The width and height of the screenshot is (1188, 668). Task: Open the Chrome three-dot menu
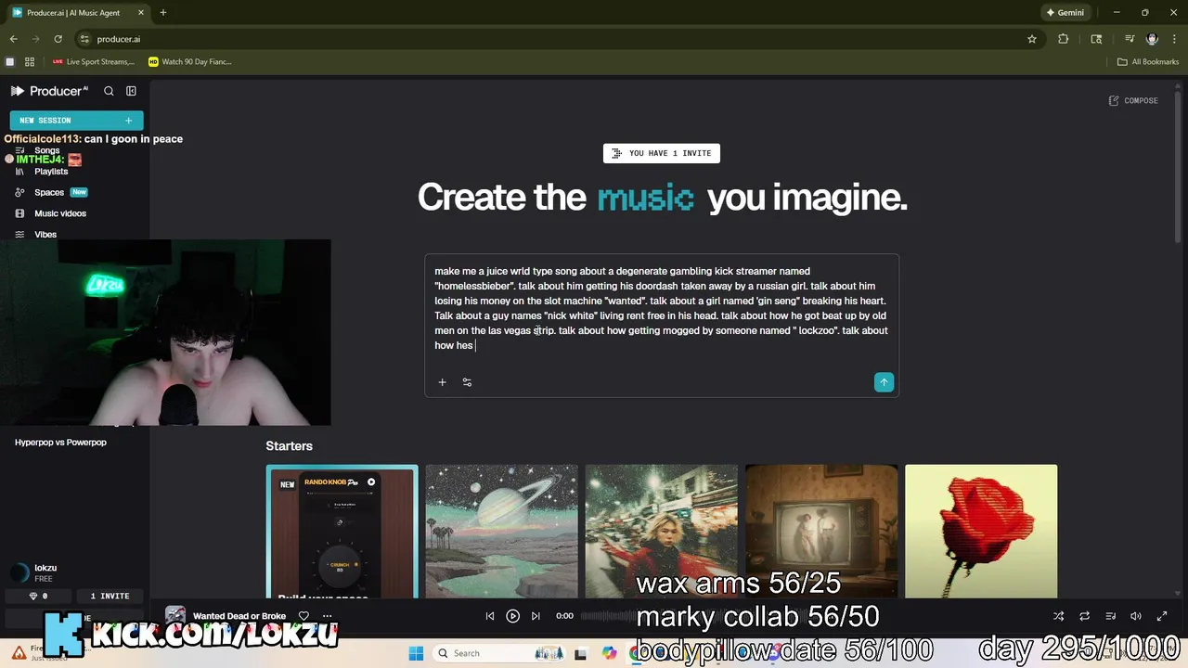click(1174, 39)
